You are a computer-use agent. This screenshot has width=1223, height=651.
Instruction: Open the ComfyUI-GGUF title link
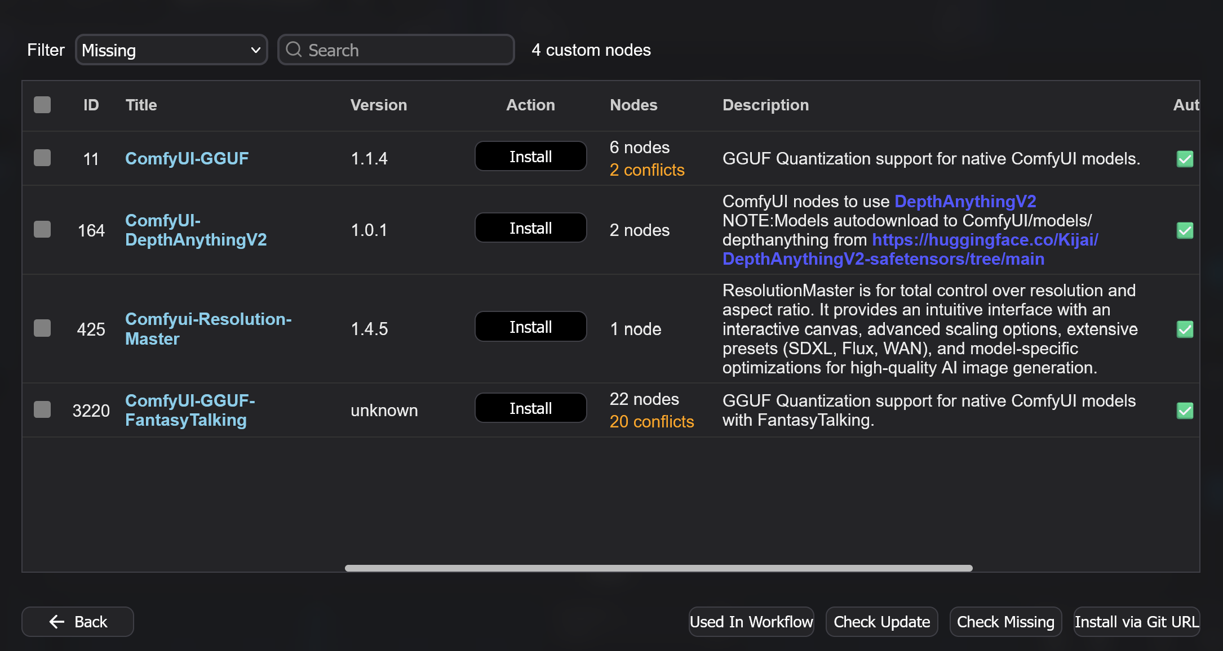187,158
